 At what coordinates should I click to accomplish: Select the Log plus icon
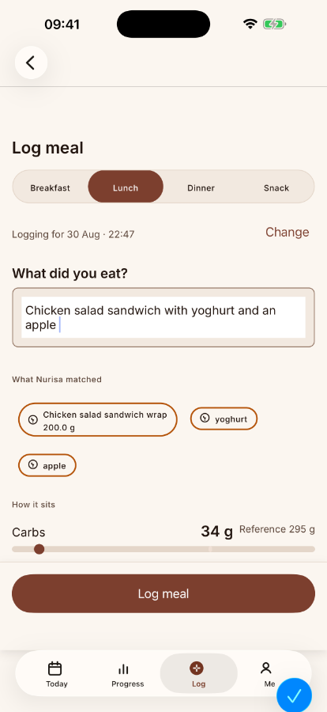(197, 668)
